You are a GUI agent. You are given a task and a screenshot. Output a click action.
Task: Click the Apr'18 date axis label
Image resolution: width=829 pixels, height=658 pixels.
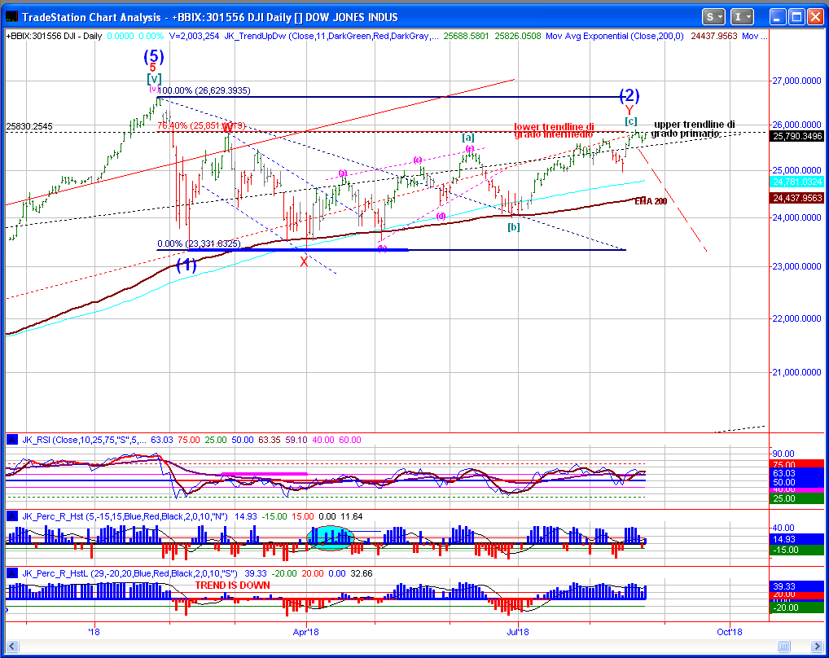305,632
